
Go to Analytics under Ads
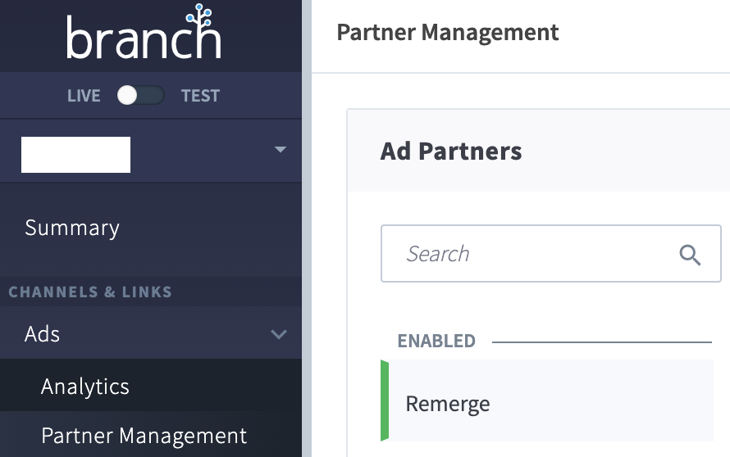point(84,387)
